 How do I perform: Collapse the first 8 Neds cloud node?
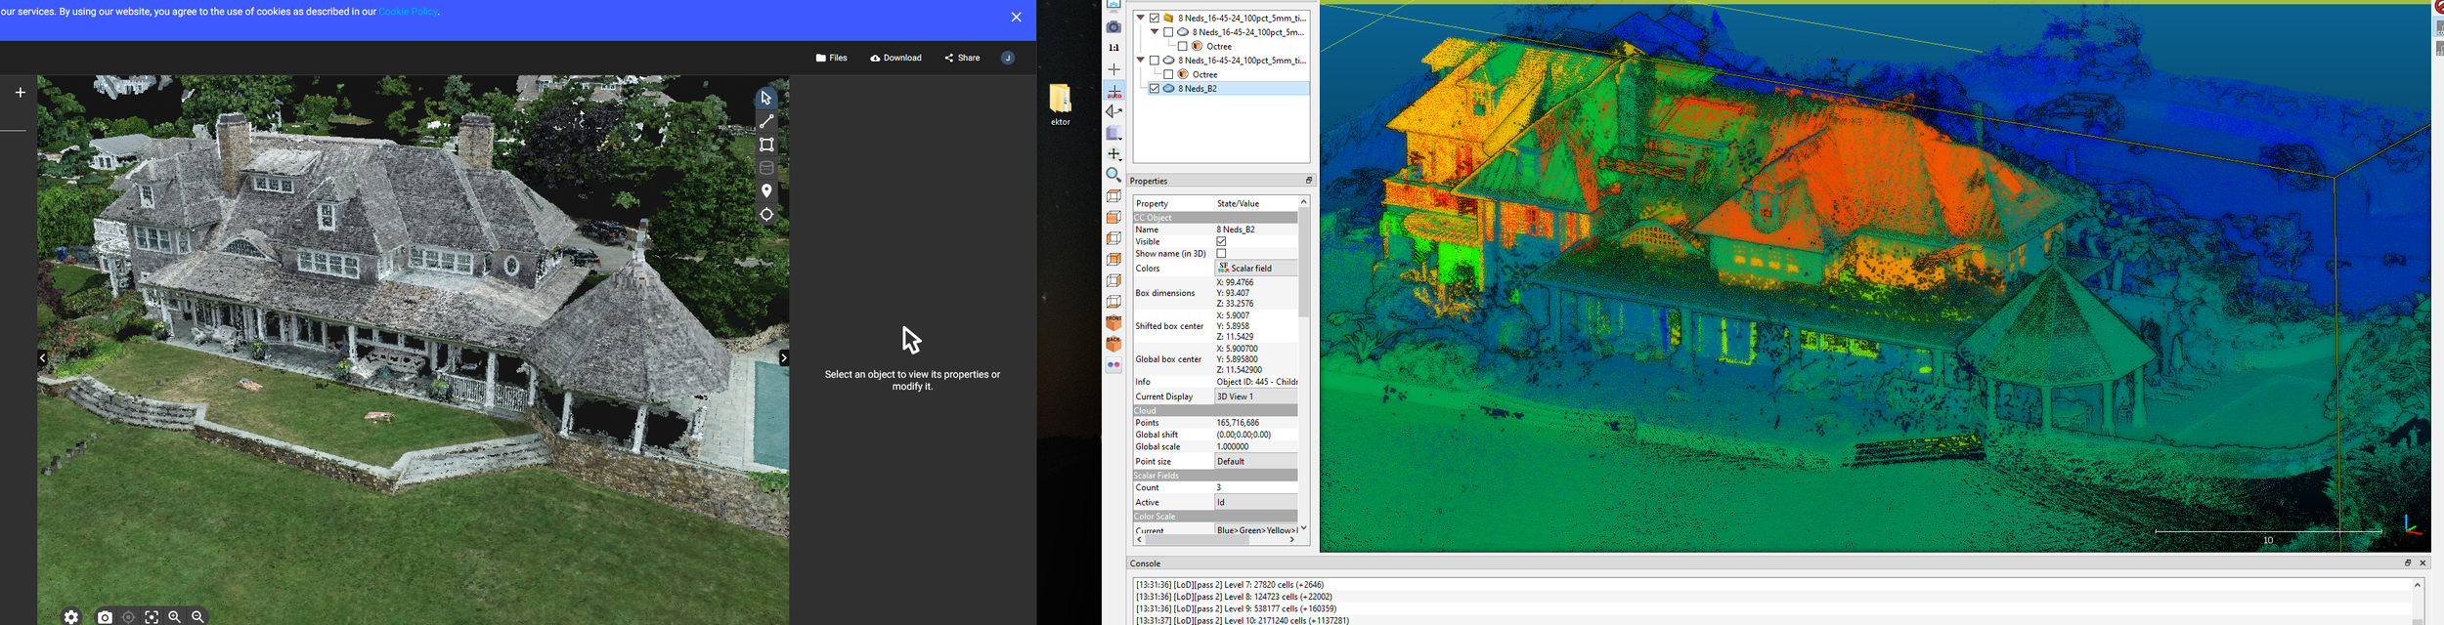(1155, 32)
